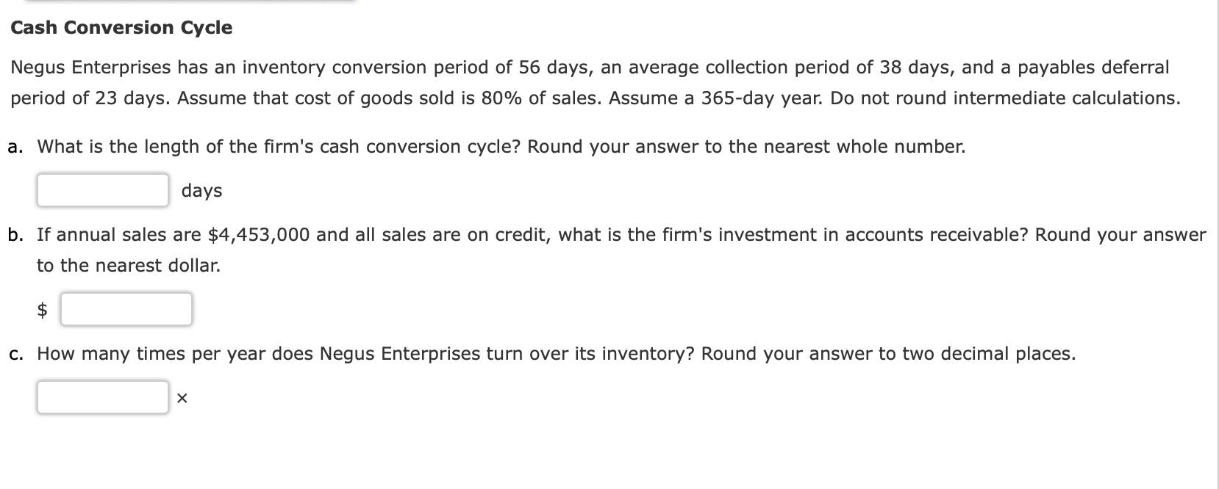The width and height of the screenshot is (1219, 489).
Task: Click the days label after the first input
Action: coord(200,190)
